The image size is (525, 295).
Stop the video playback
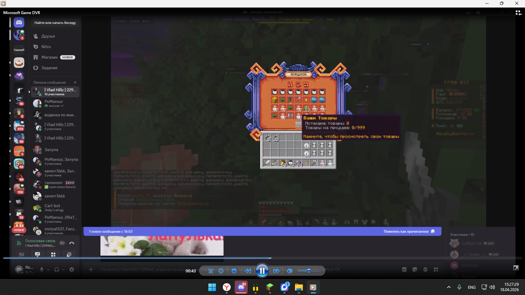click(234, 271)
